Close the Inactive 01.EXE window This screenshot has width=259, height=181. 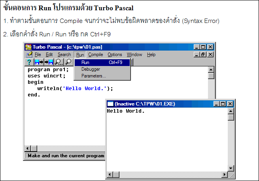[230, 104]
